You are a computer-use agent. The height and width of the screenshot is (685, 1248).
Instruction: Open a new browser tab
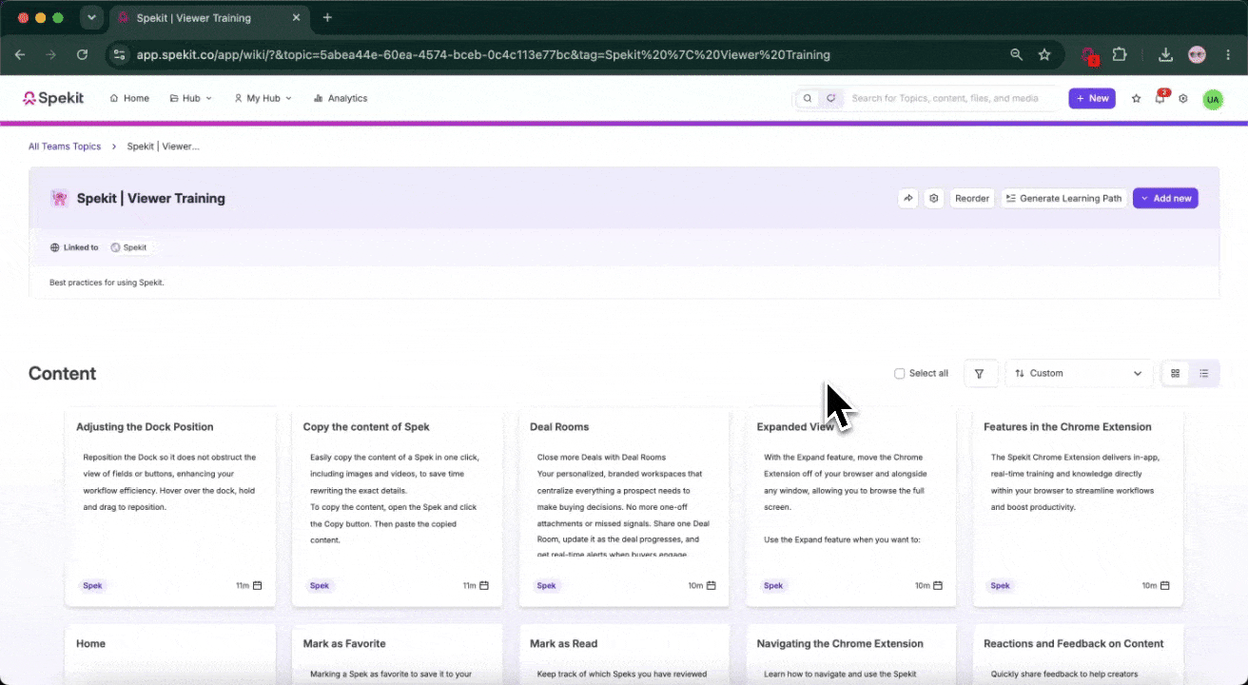pos(327,17)
